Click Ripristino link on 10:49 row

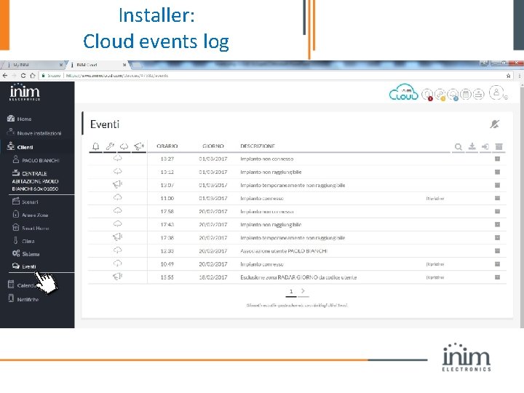click(x=434, y=264)
